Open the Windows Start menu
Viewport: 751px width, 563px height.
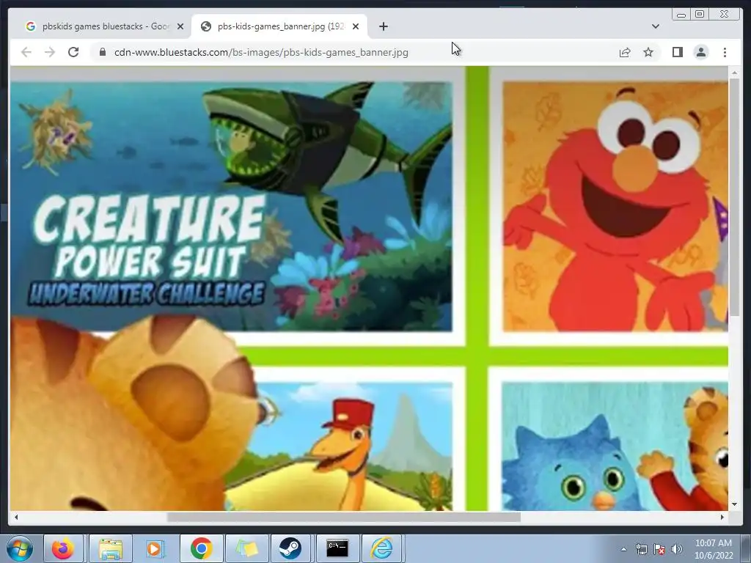click(20, 548)
